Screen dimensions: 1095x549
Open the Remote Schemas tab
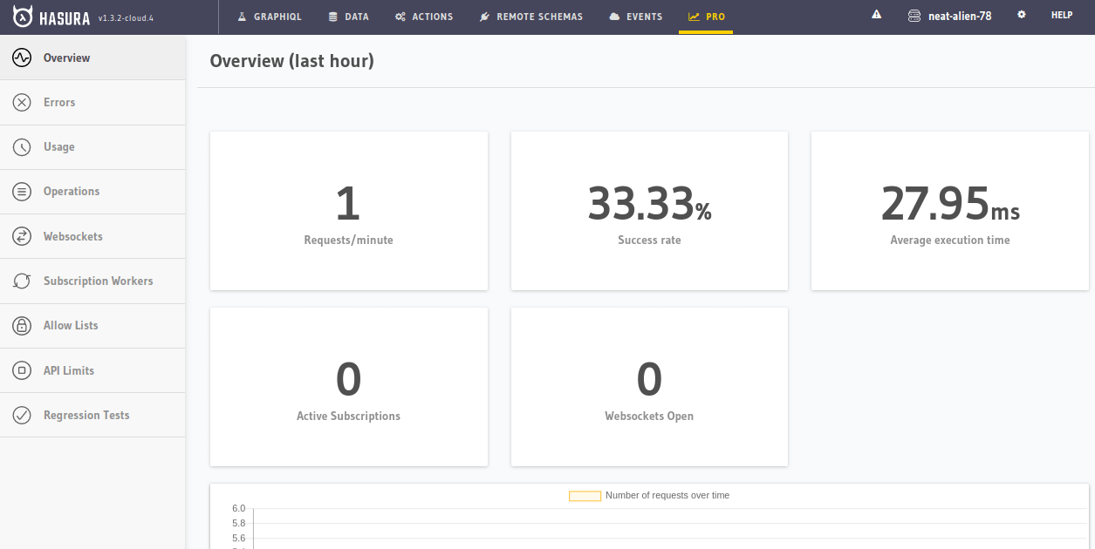click(x=531, y=17)
